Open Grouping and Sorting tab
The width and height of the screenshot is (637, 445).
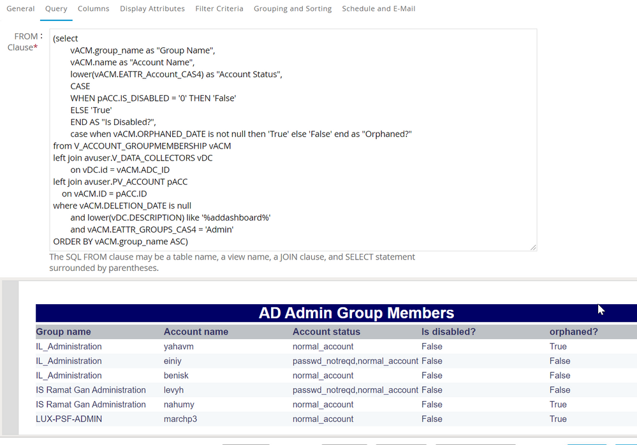(293, 9)
